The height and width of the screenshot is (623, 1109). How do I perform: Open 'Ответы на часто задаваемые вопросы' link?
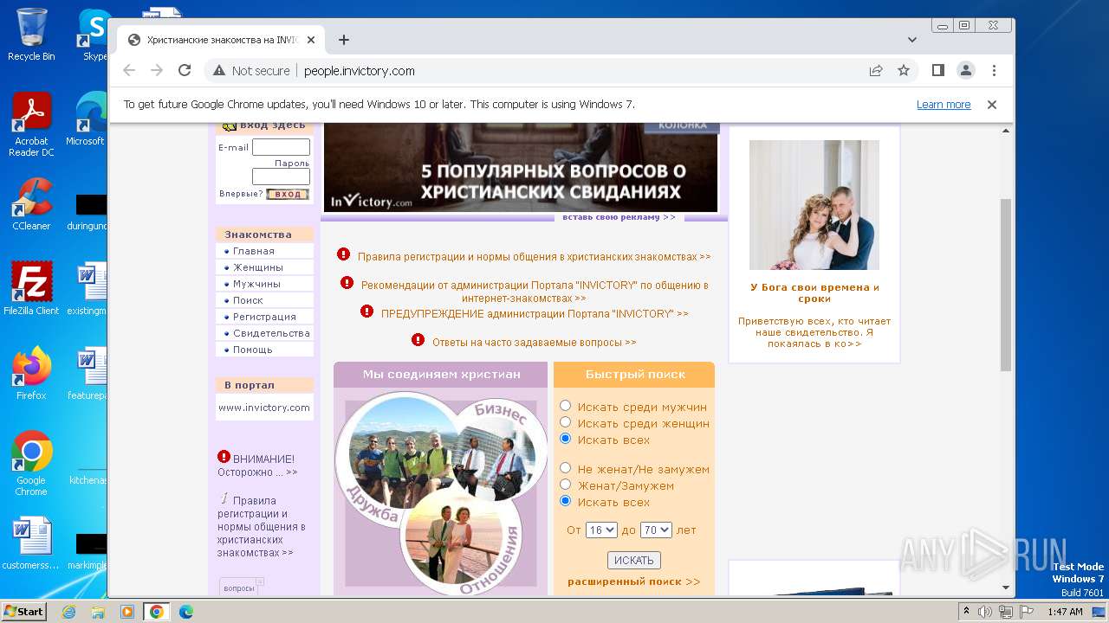[535, 343]
